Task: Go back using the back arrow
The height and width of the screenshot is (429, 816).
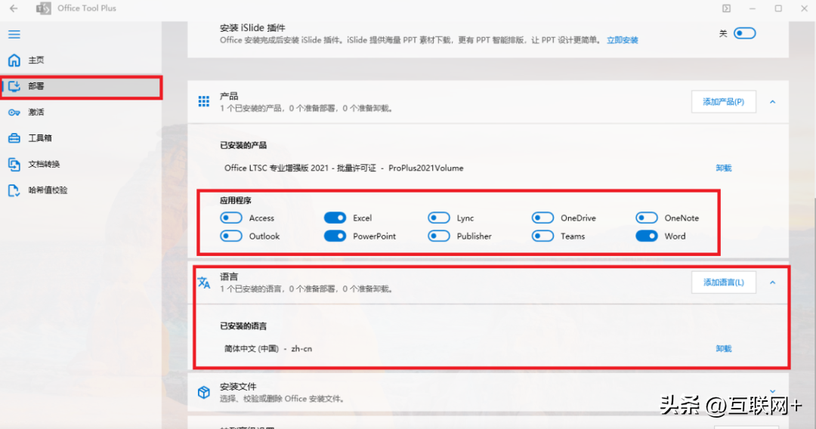Action: 14,8
